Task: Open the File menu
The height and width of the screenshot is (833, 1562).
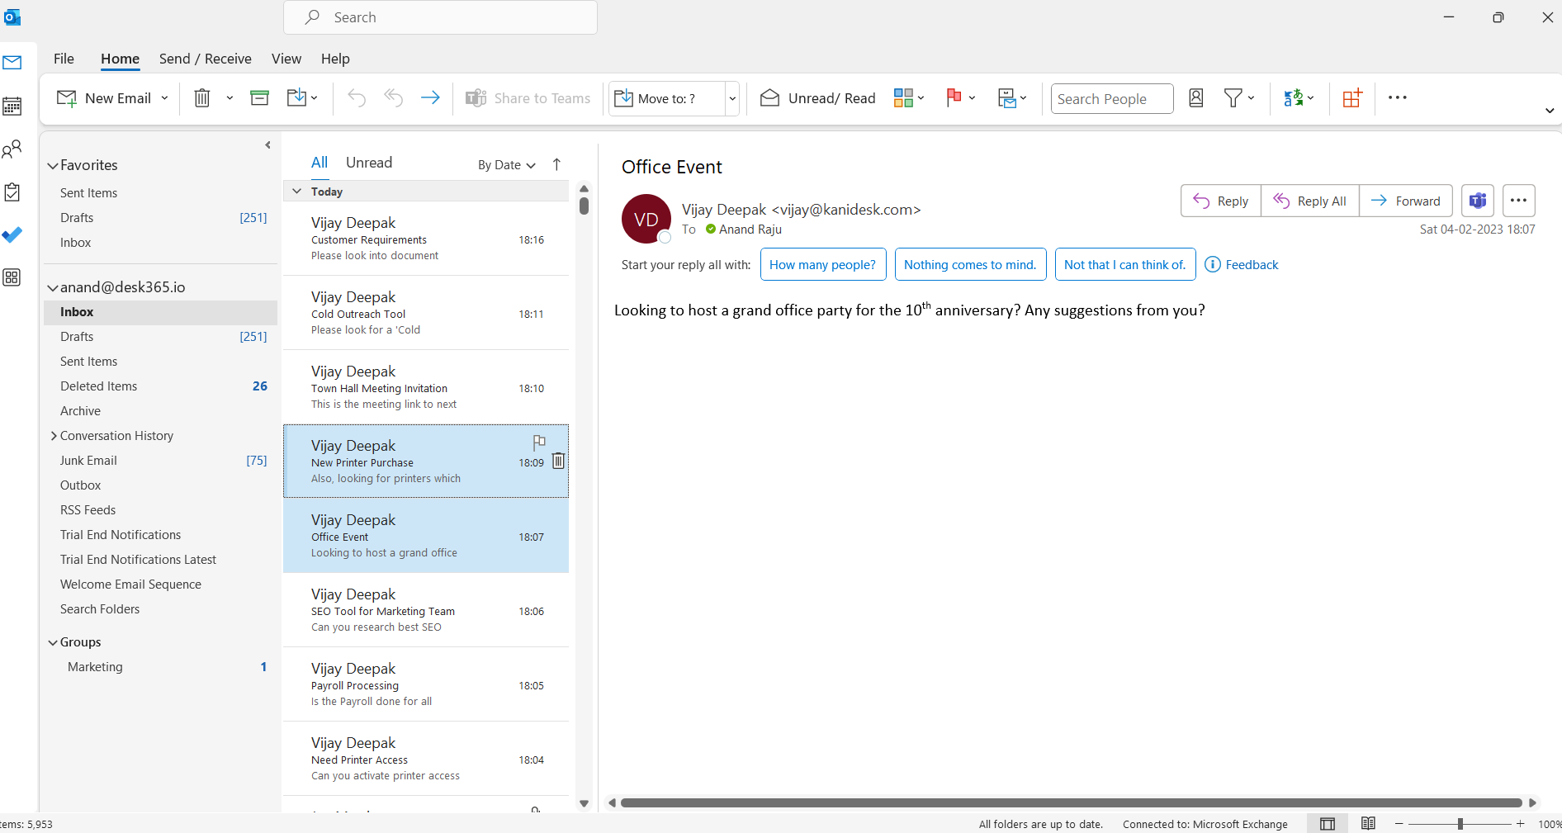Action: point(63,59)
